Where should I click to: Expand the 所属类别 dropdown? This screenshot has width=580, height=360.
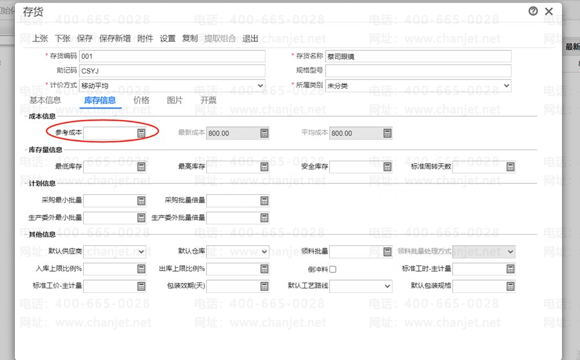pyautogui.click(x=507, y=86)
